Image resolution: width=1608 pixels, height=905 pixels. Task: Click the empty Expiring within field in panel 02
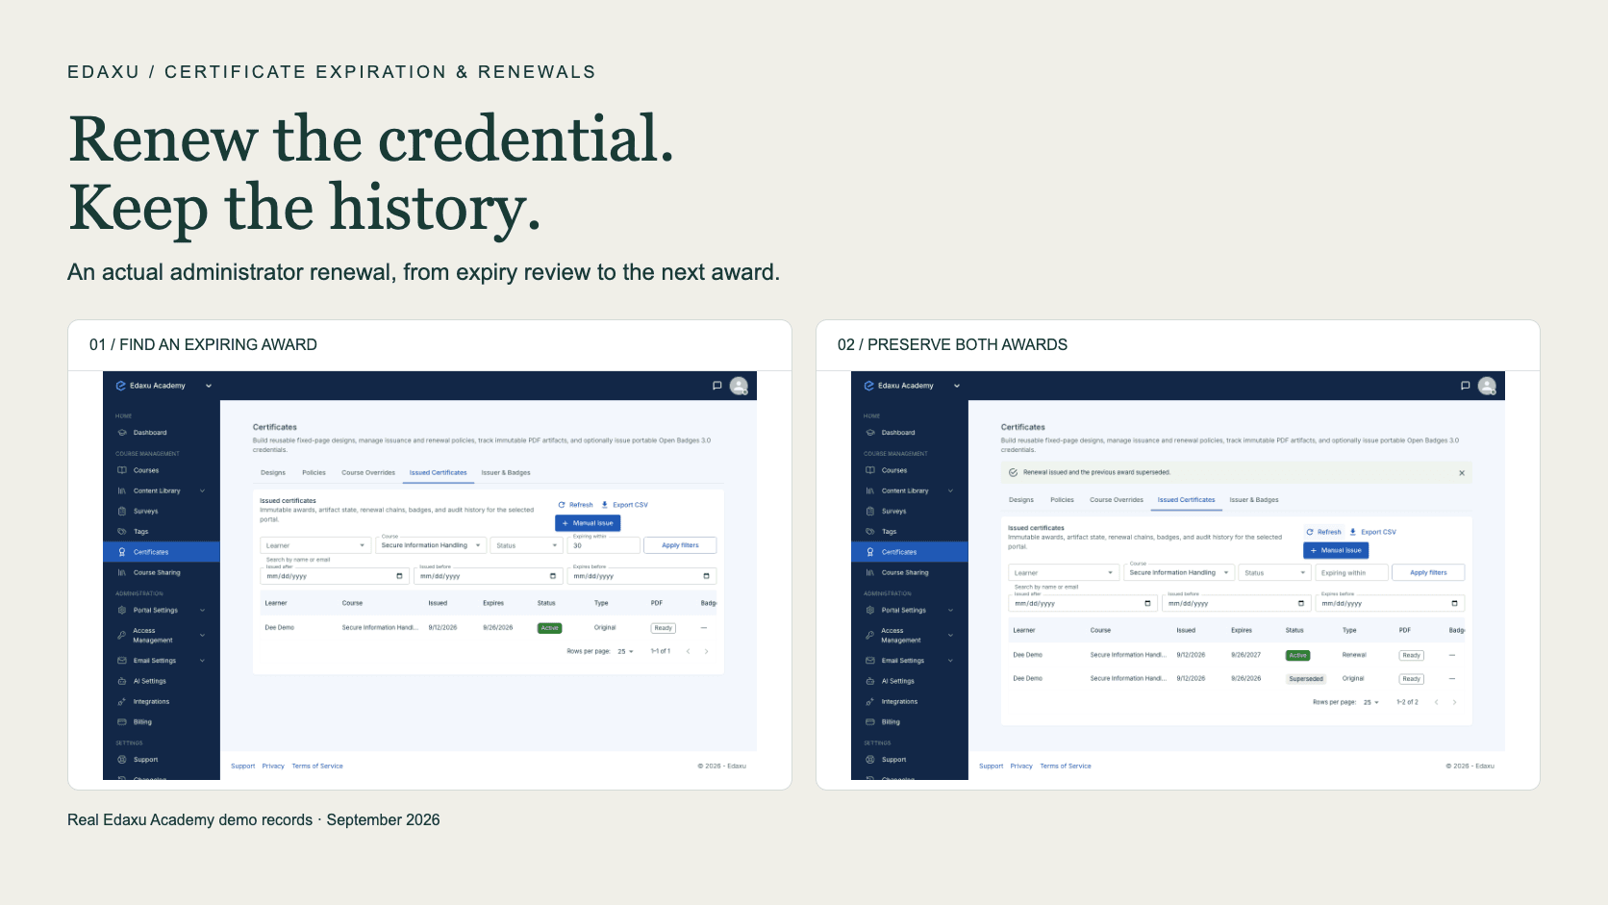click(1352, 572)
